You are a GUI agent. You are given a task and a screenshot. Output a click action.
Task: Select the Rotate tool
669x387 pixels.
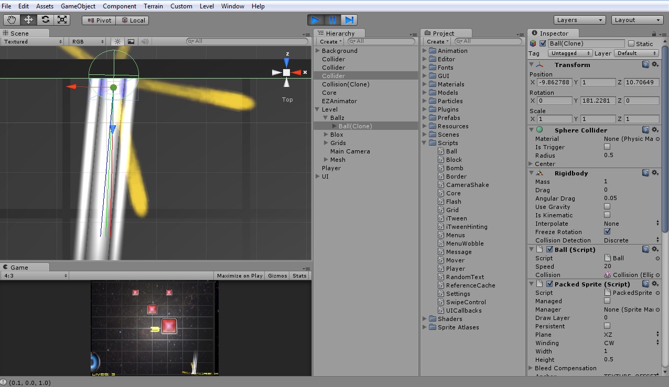(46, 19)
